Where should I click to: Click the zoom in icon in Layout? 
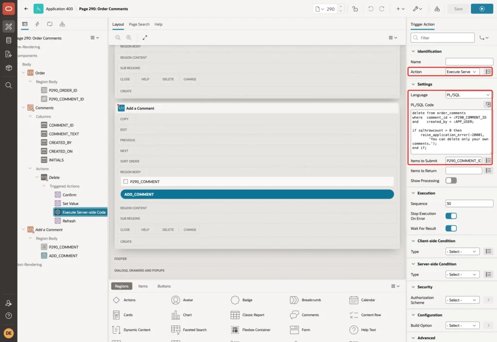point(129,37)
